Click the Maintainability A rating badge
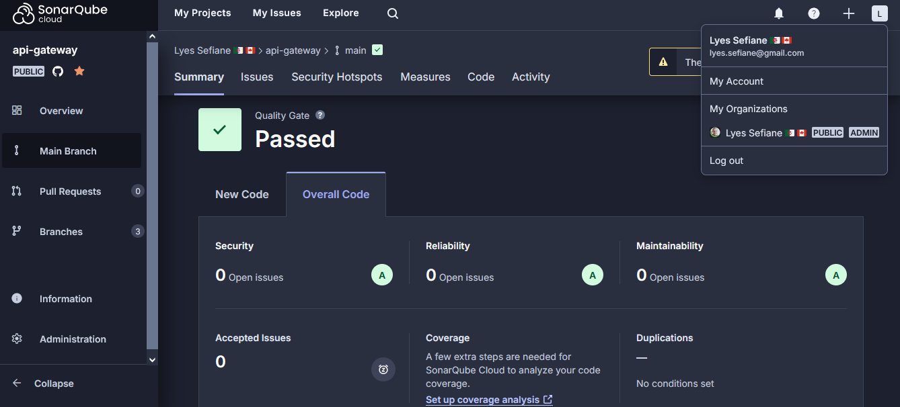Image resolution: width=900 pixels, height=407 pixels. point(836,275)
